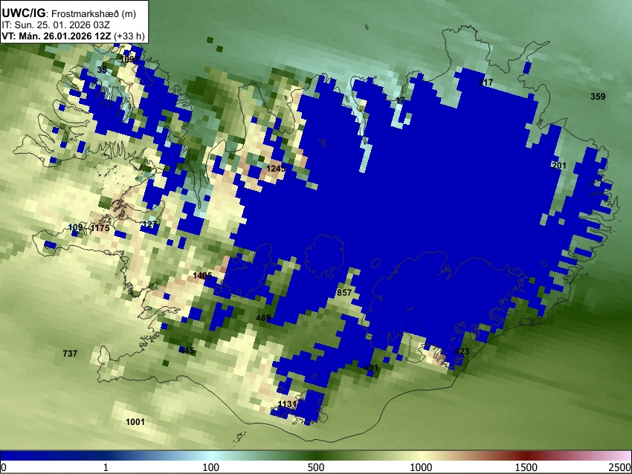The height and width of the screenshot is (474, 632).
Task: Click the map value 127
Action: click(x=149, y=224)
